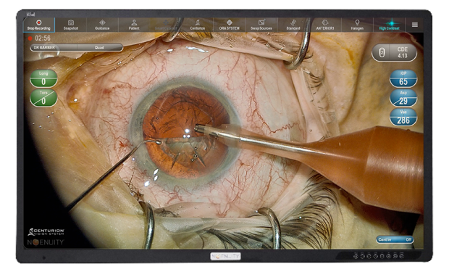
Task: Expand the Quad step selector
Action: pyautogui.click(x=100, y=48)
